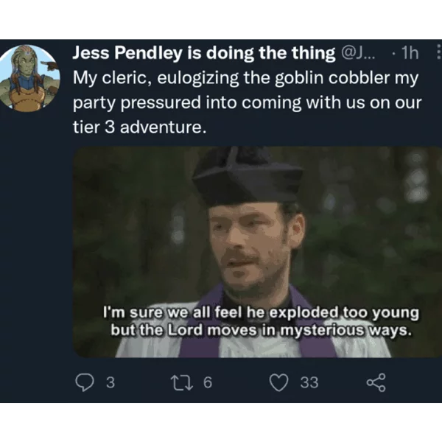Click the 'tier 3 adventure.' tweet text line

click(x=140, y=127)
